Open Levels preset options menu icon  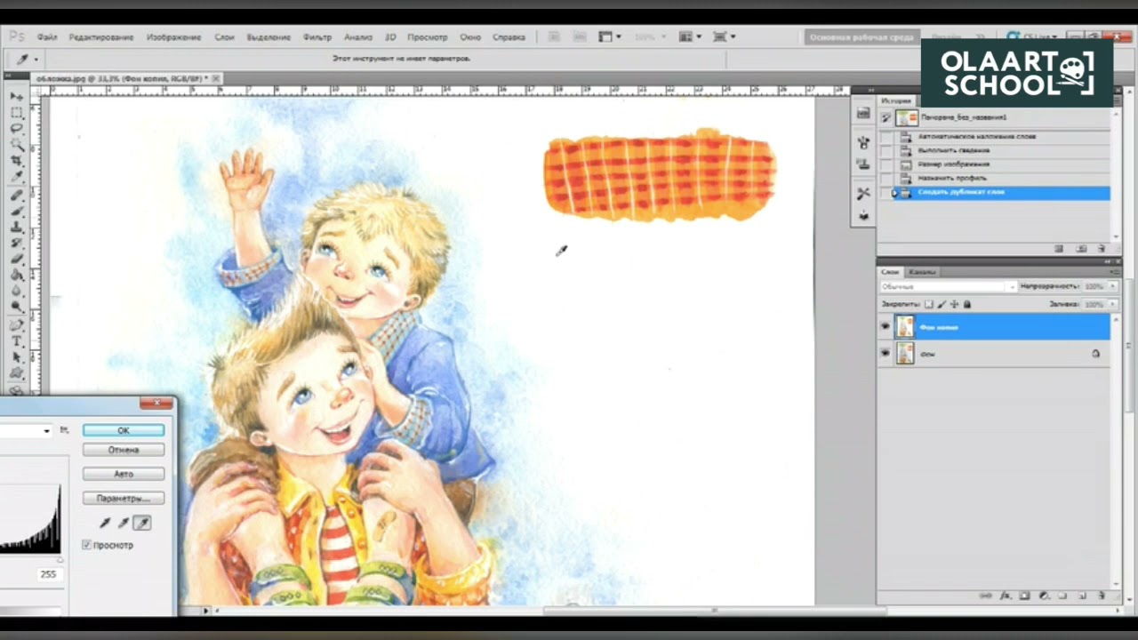click(x=64, y=430)
